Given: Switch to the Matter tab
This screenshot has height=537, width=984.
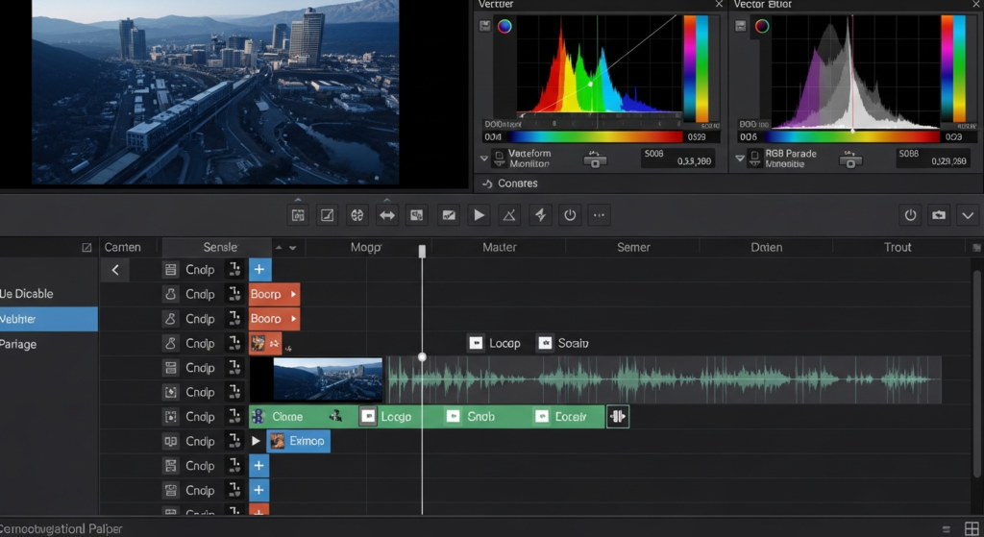Looking at the screenshot, I should (x=500, y=248).
